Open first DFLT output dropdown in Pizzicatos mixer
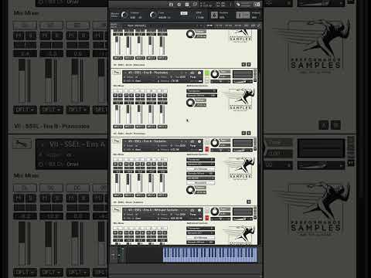The image size is (371, 278). [x=117, y=127]
